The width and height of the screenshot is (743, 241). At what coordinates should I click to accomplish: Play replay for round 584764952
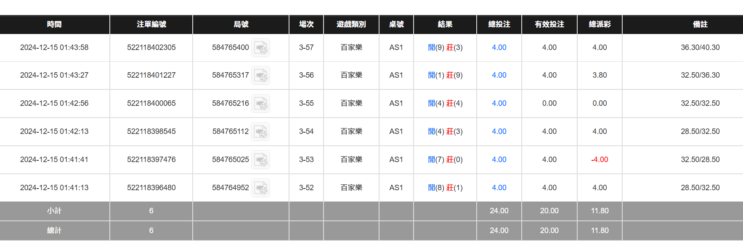click(x=260, y=188)
